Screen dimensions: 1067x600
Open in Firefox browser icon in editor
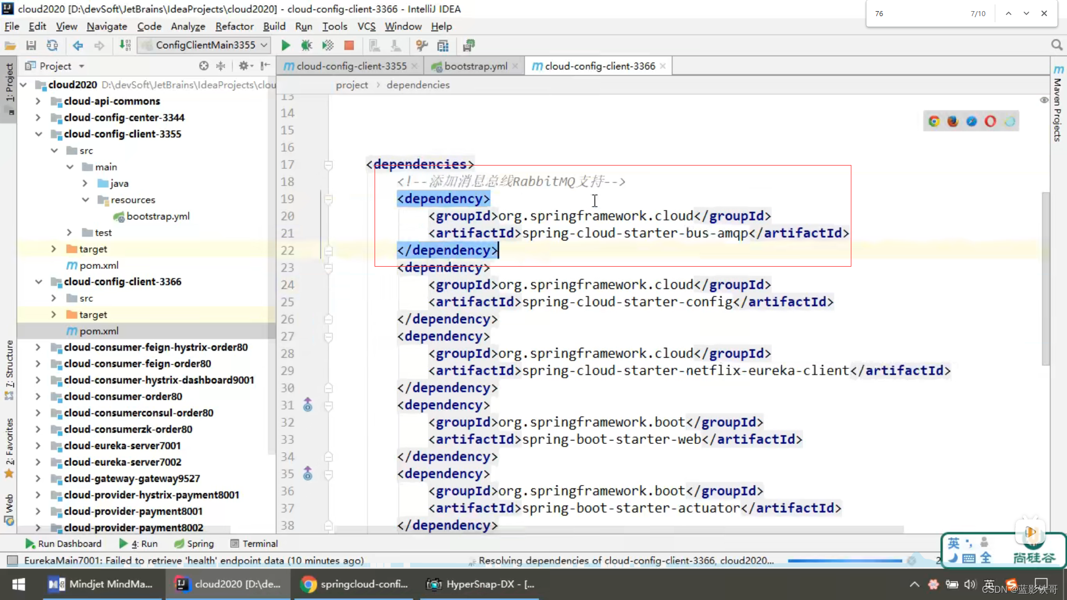coord(953,121)
